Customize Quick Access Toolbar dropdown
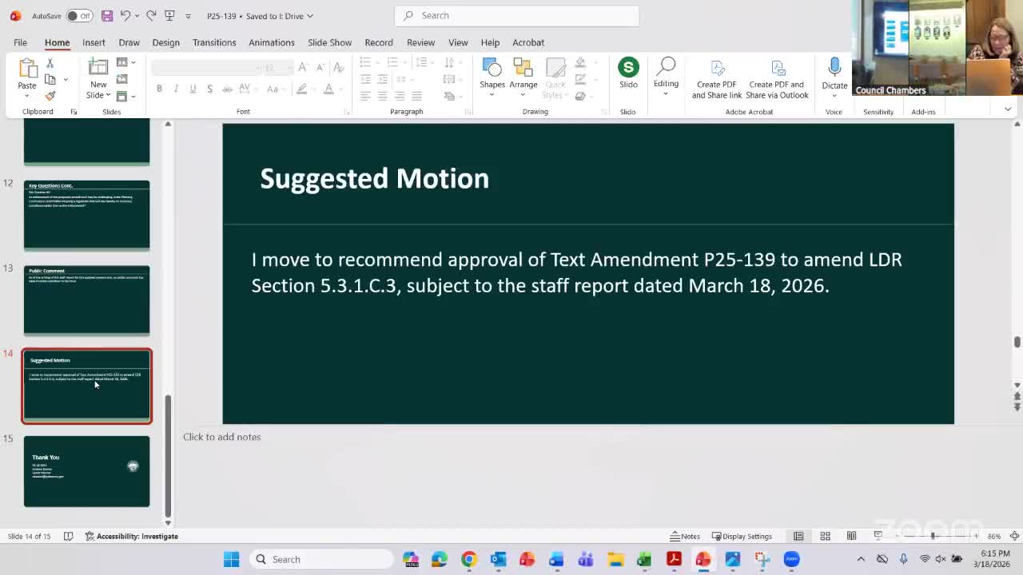This screenshot has height=575, width=1023. (x=188, y=16)
